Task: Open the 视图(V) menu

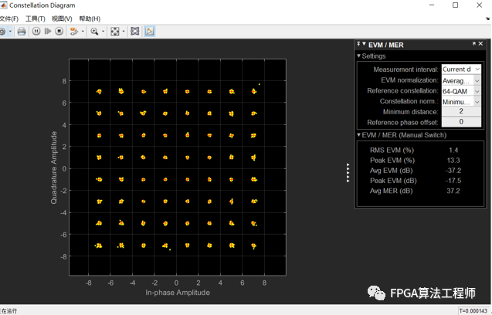Action: pyautogui.click(x=62, y=19)
